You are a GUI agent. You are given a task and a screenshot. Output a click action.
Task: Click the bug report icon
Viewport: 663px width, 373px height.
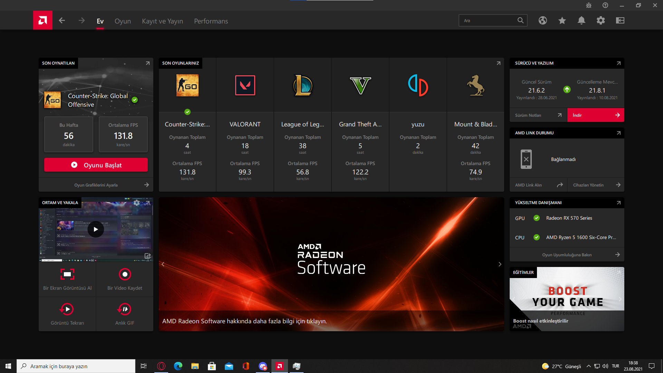(589, 6)
